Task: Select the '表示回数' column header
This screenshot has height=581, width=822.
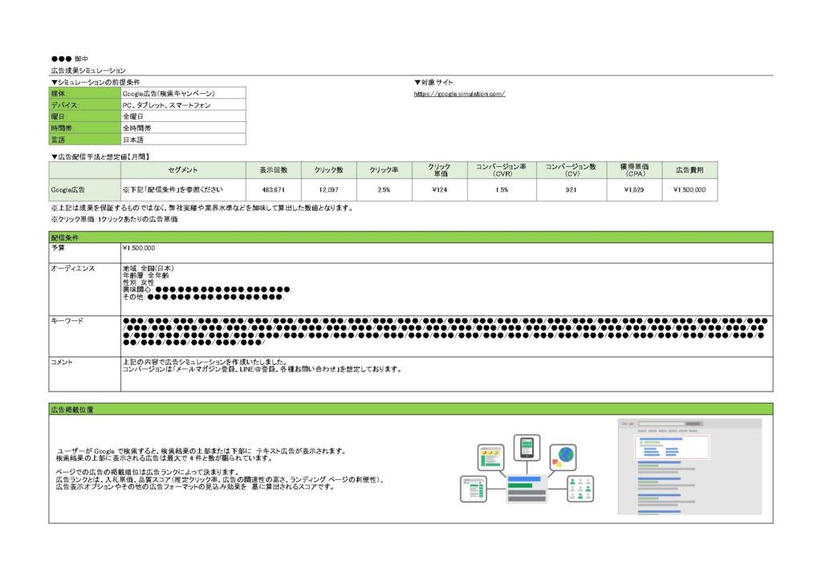Action: [x=274, y=170]
